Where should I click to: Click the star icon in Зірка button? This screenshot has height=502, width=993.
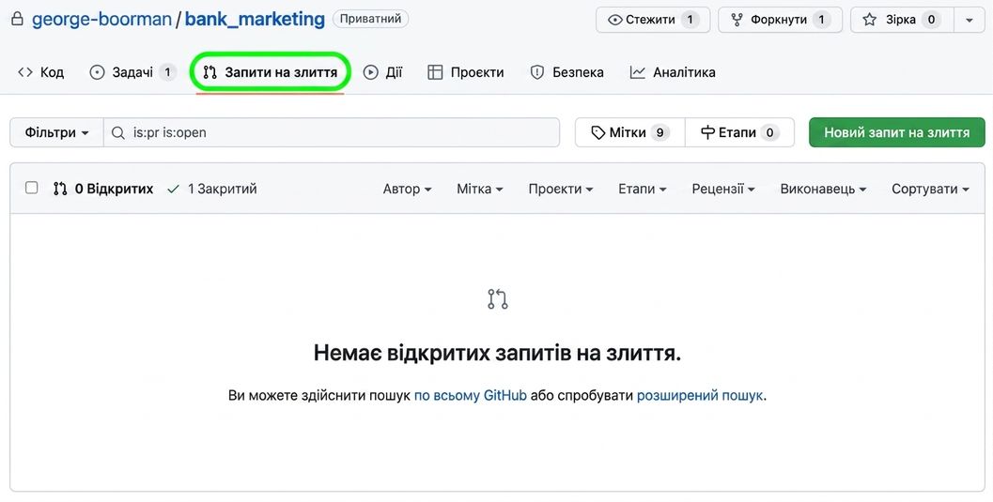tap(870, 20)
